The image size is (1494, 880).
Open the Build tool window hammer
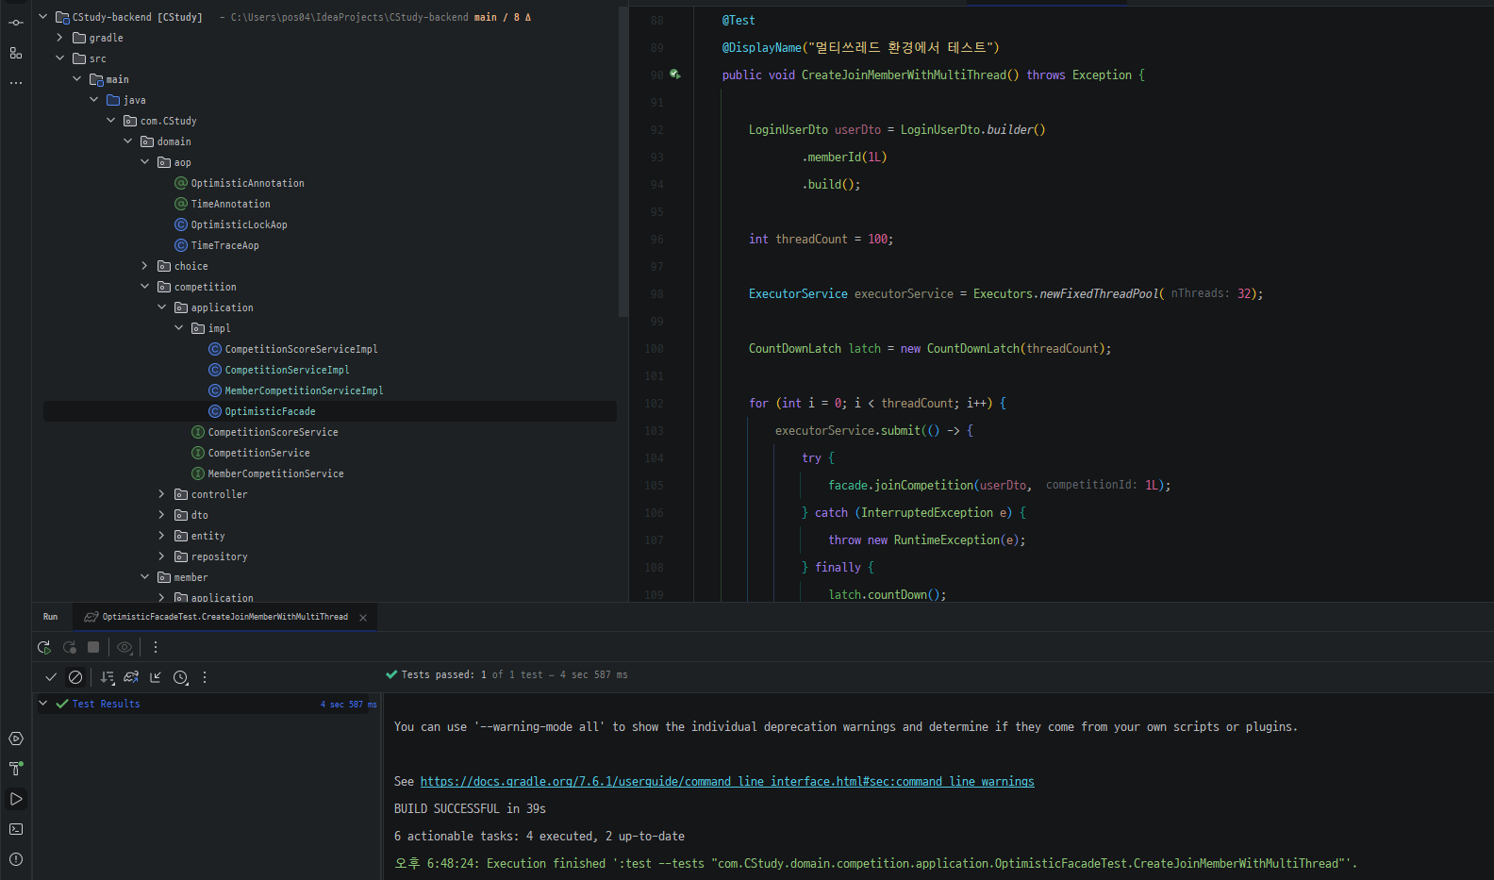click(x=16, y=769)
